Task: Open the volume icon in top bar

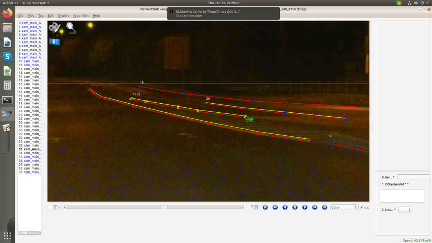Action: (416, 3)
